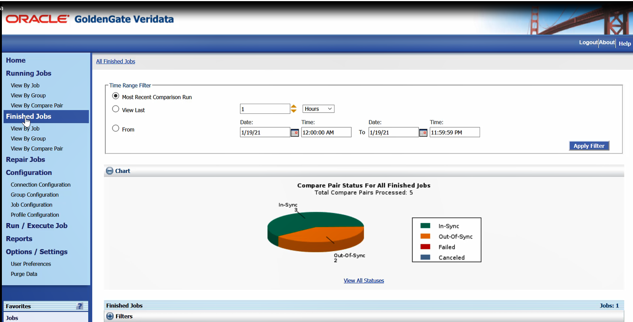Open Purge Data
This screenshot has width=633, height=322.
click(24, 274)
